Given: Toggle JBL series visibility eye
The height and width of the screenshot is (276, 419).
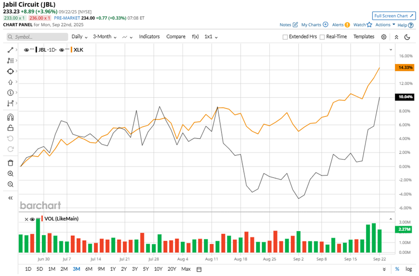Looking at the screenshot, I should click(26, 50).
